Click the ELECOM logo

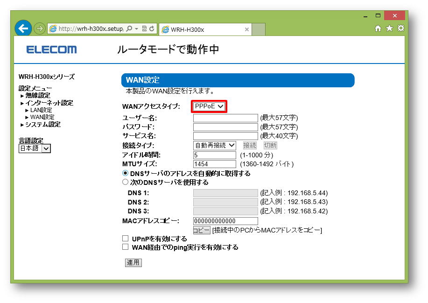click(x=52, y=49)
